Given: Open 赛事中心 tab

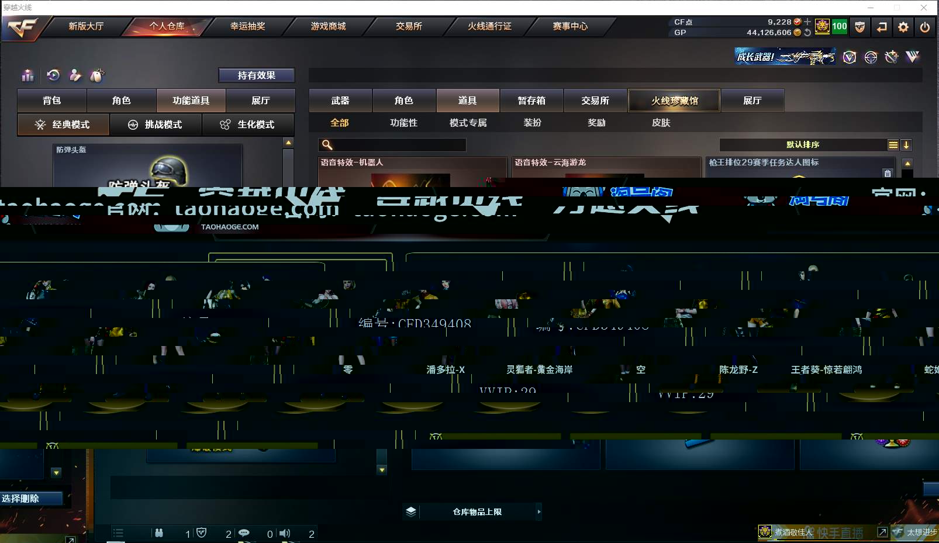Looking at the screenshot, I should coord(570,26).
